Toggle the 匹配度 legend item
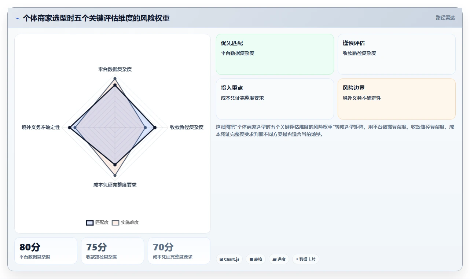This screenshot has width=470, height=279. point(97,223)
